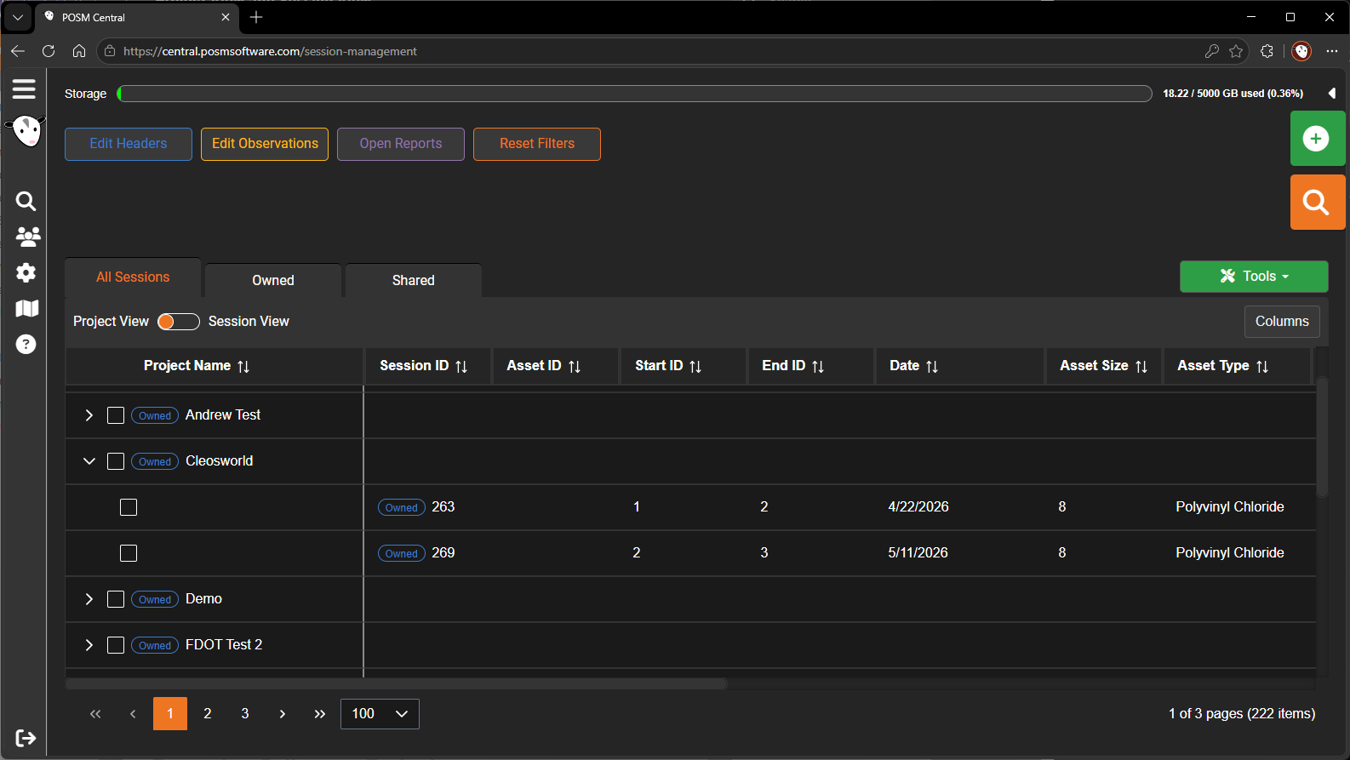This screenshot has width=1350, height=760.
Task: Open the hamburger menu
Action: [x=24, y=89]
